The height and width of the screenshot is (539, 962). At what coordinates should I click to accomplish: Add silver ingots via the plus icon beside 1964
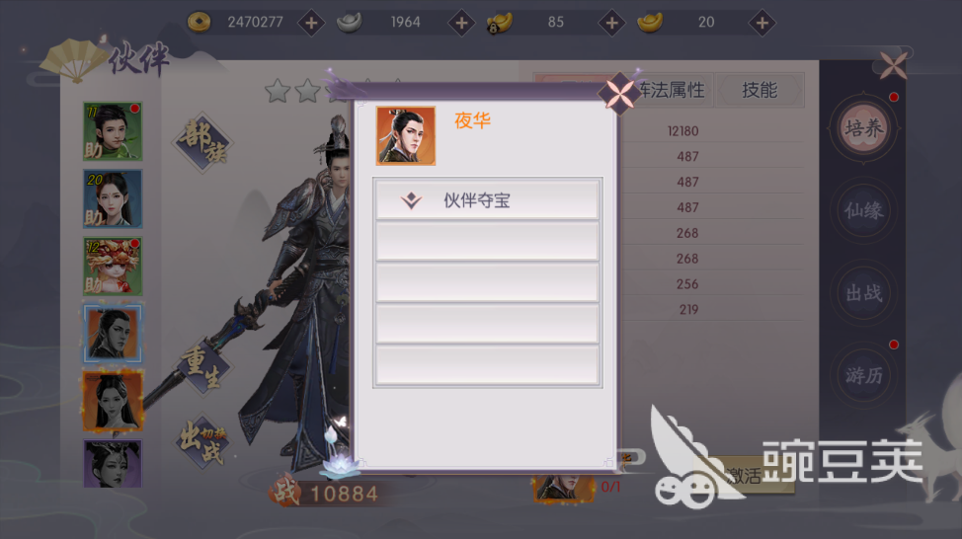coord(461,24)
